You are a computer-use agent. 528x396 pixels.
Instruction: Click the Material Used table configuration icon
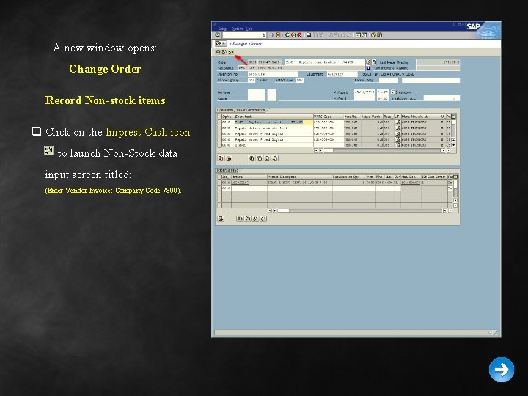(x=455, y=177)
